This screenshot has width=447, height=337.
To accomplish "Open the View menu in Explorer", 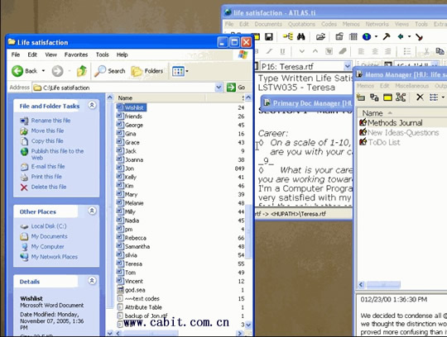I will click(x=50, y=55).
